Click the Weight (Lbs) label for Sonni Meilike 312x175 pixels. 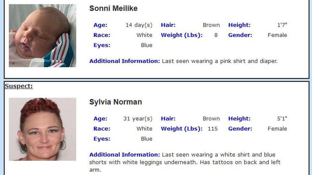pyautogui.click(x=182, y=35)
